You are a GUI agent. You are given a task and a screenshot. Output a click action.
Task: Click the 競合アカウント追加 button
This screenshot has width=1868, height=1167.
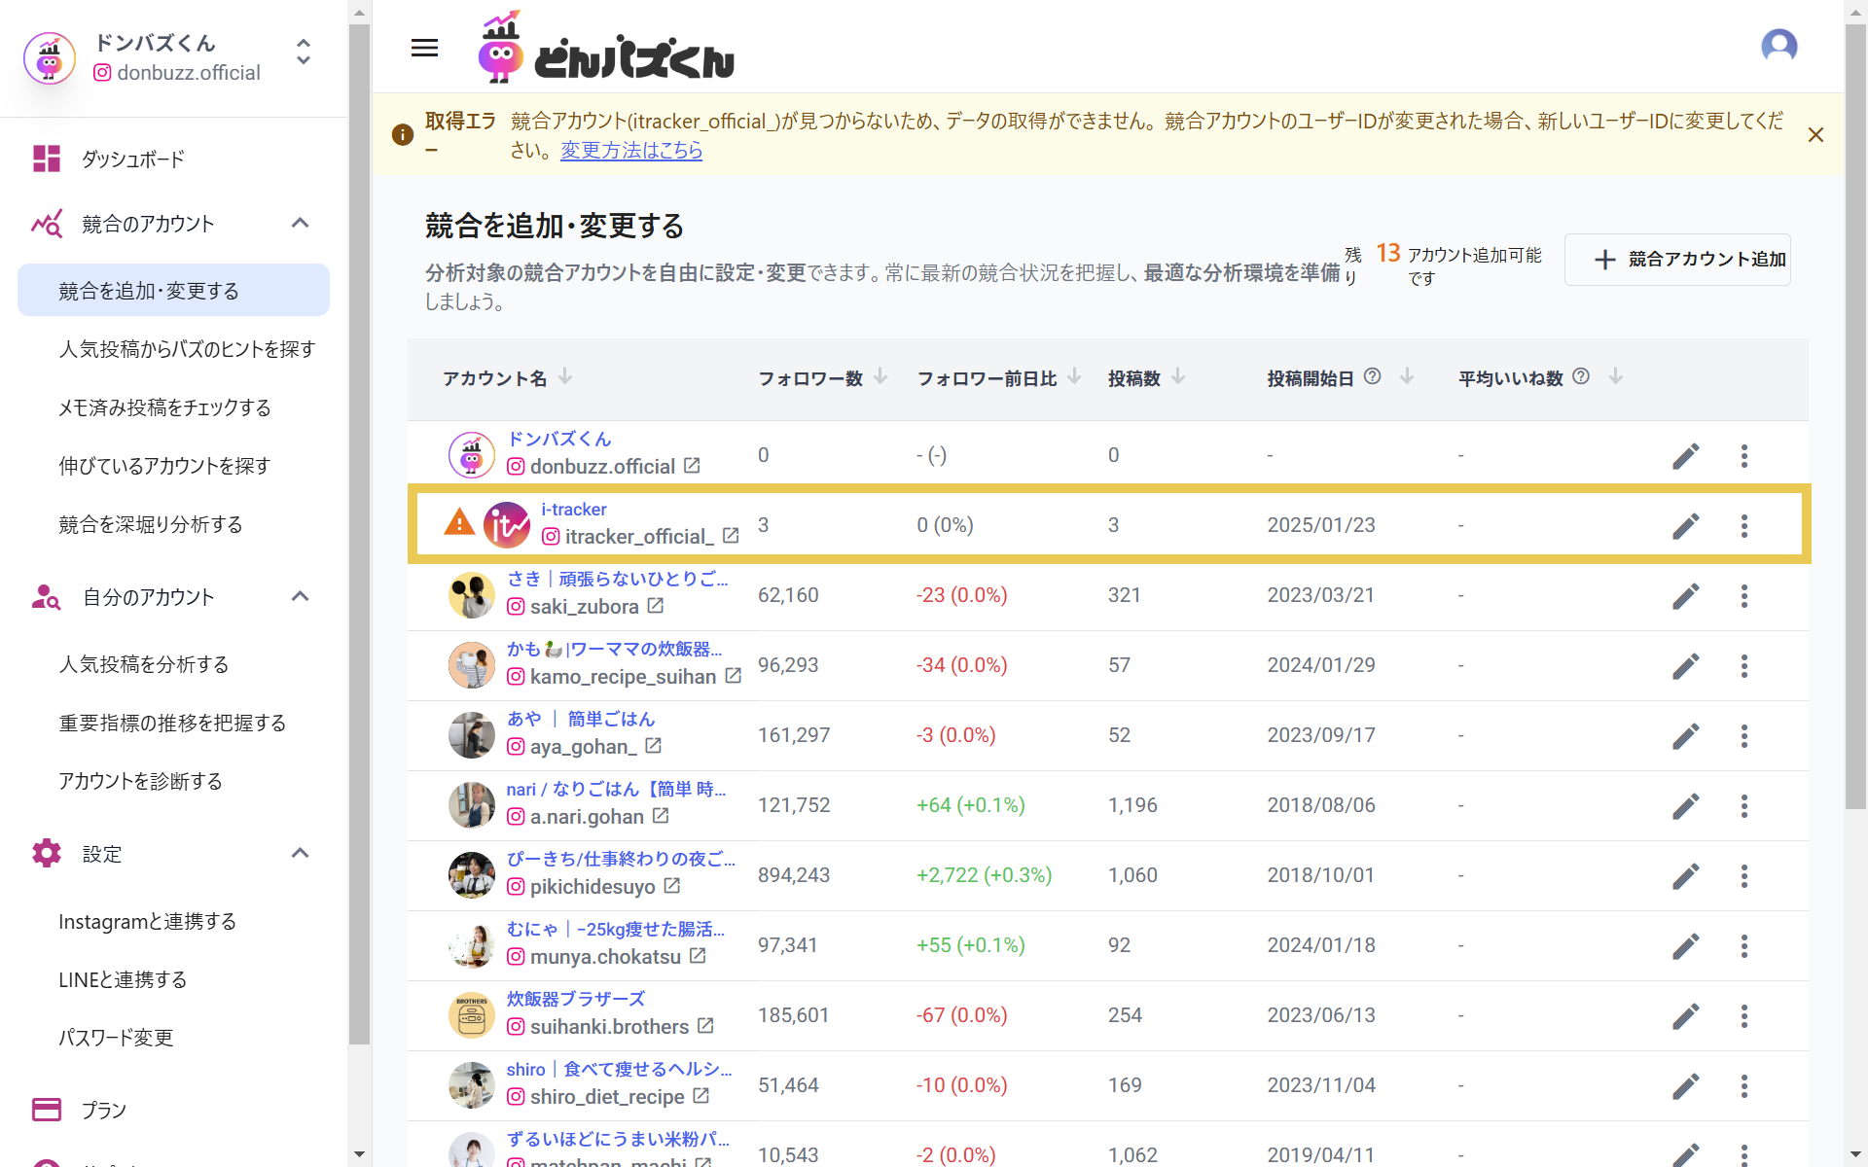pos(1677,260)
